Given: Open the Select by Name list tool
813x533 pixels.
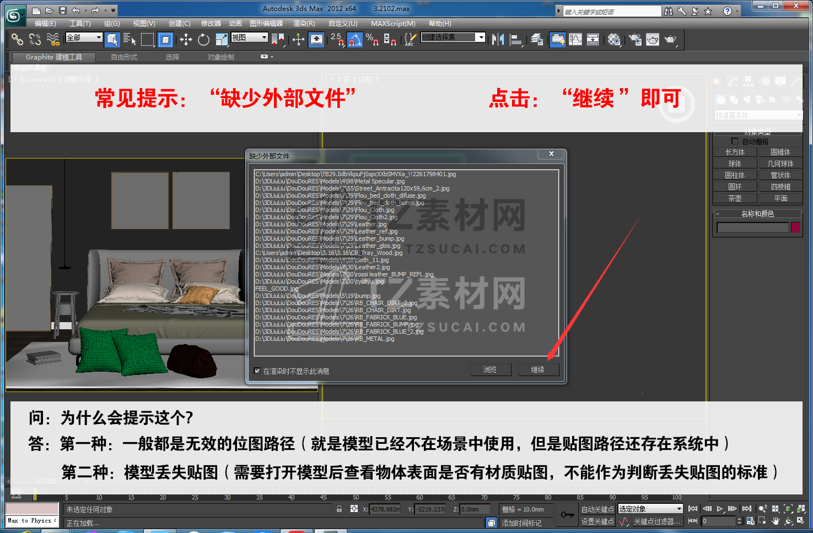Looking at the screenshot, I should (x=130, y=39).
